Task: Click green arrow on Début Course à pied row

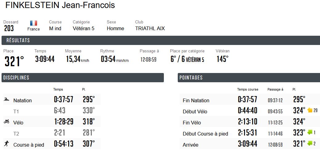Action: tap(310, 132)
